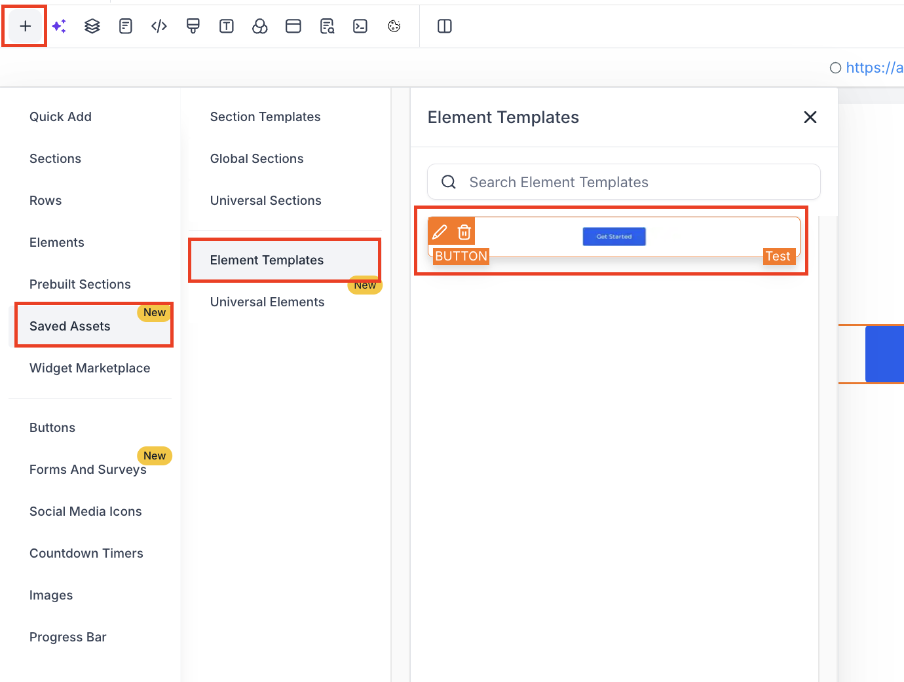Delete the Test button template via trash
This screenshot has width=904, height=682.
click(x=464, y=232)
